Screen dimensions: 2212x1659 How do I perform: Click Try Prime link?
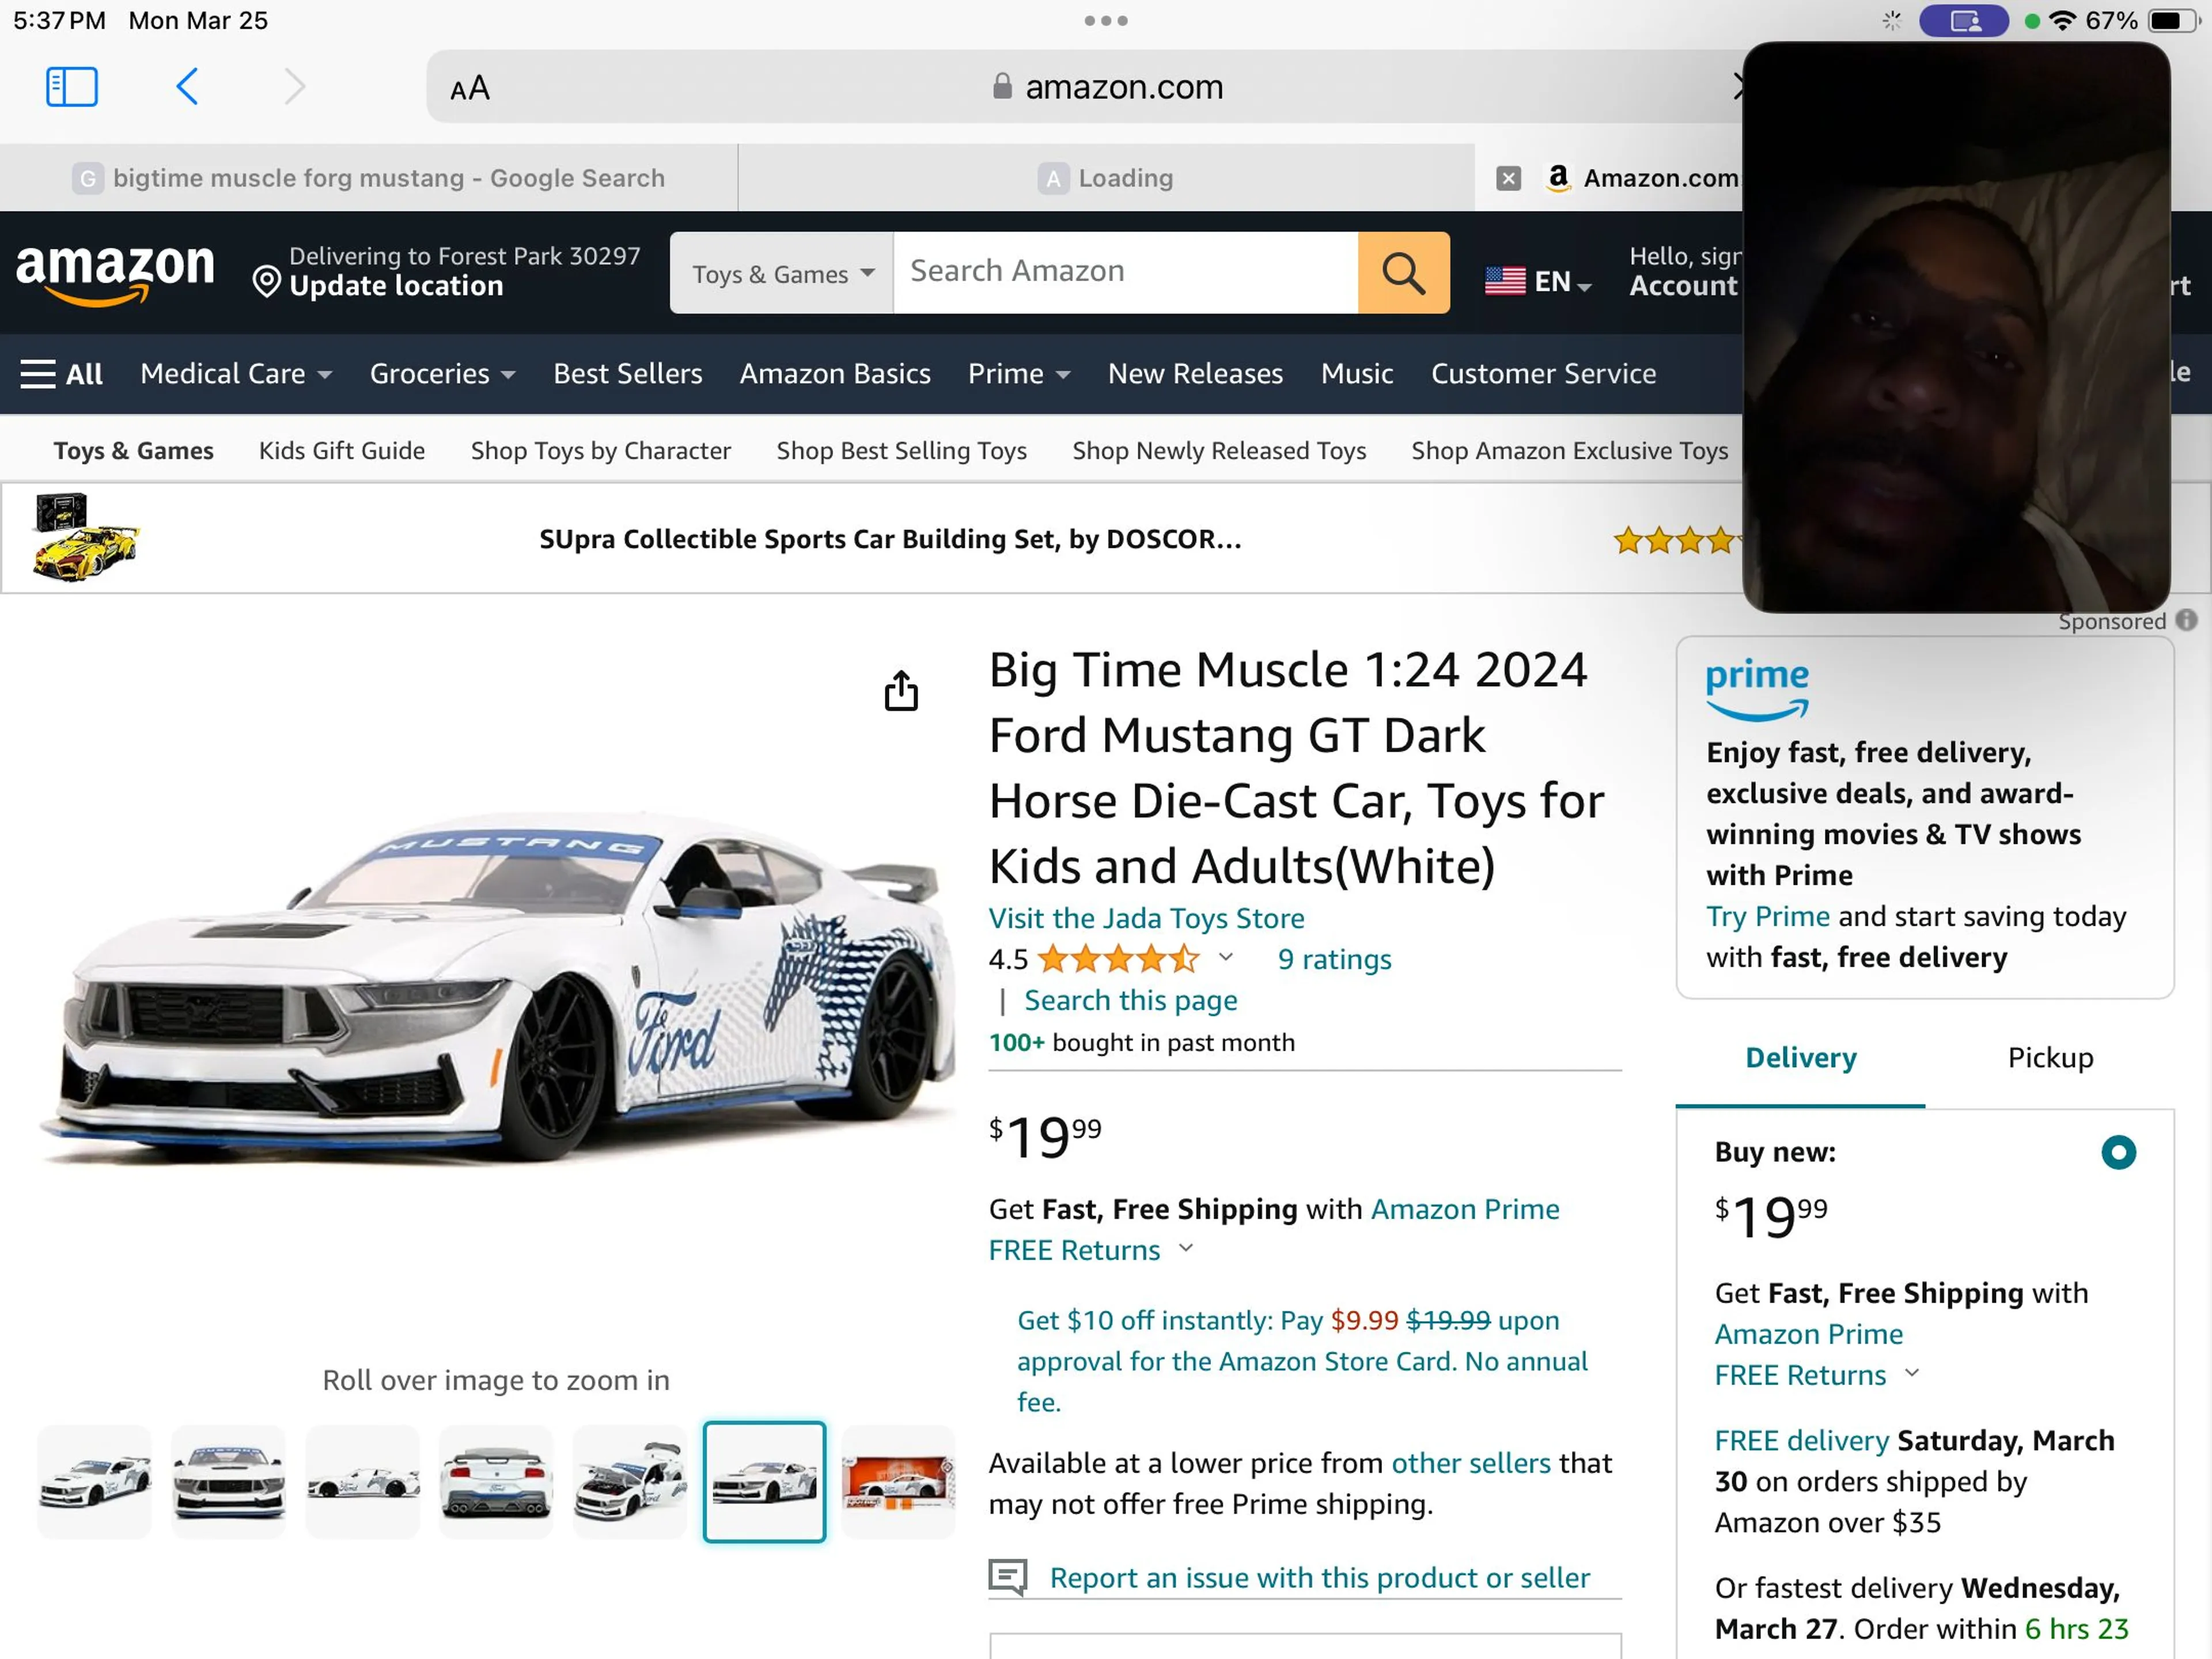point(1768,916)
